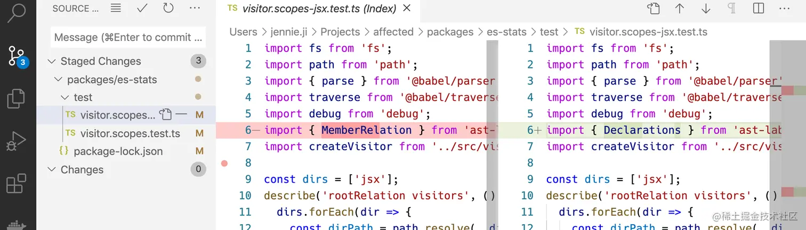Go to previous change arrow
Viewport: 806px width, 230px height.
pyautogui.click(x=680, y=8)
